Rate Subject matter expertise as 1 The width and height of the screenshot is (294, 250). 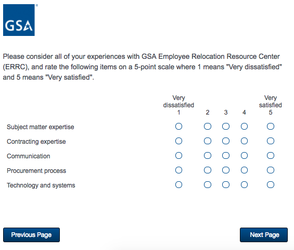coord(178,127)
